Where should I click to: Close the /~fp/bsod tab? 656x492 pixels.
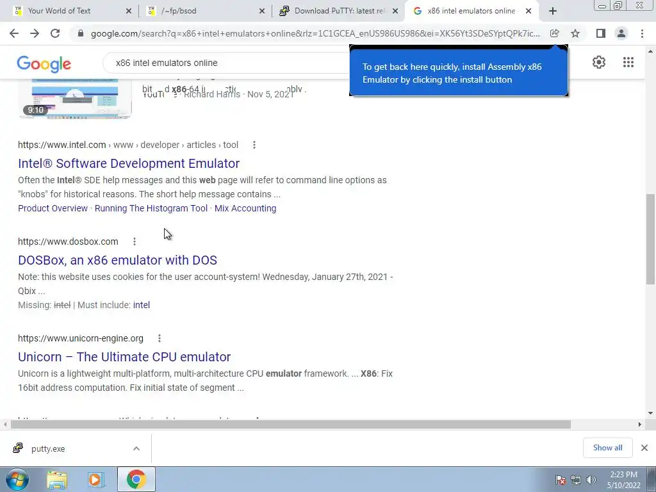pyautogui.click(x=262, y=12)
